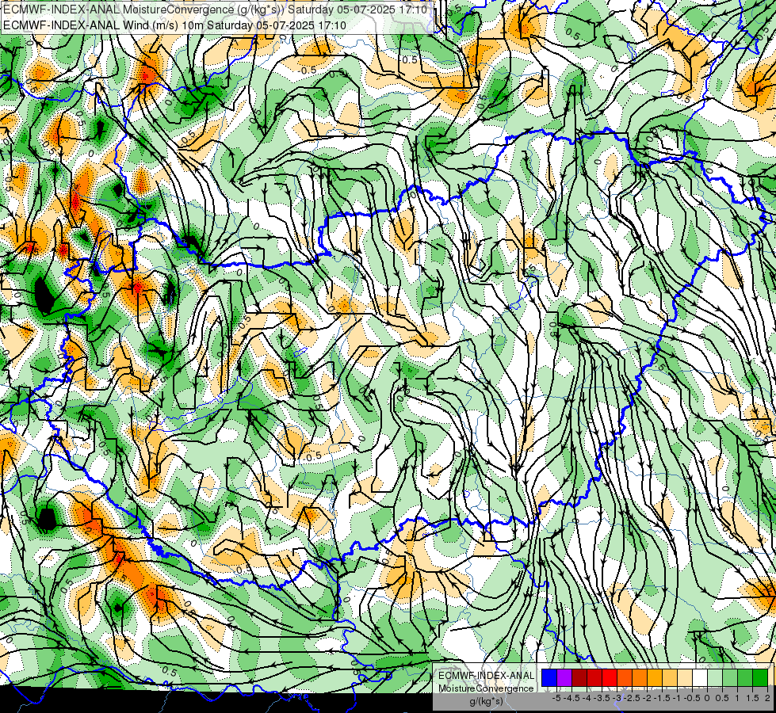The width and height of the screenshot is (776, 713).
Task: Click the blue swatch in the legend
Action: tap(549, 678)
